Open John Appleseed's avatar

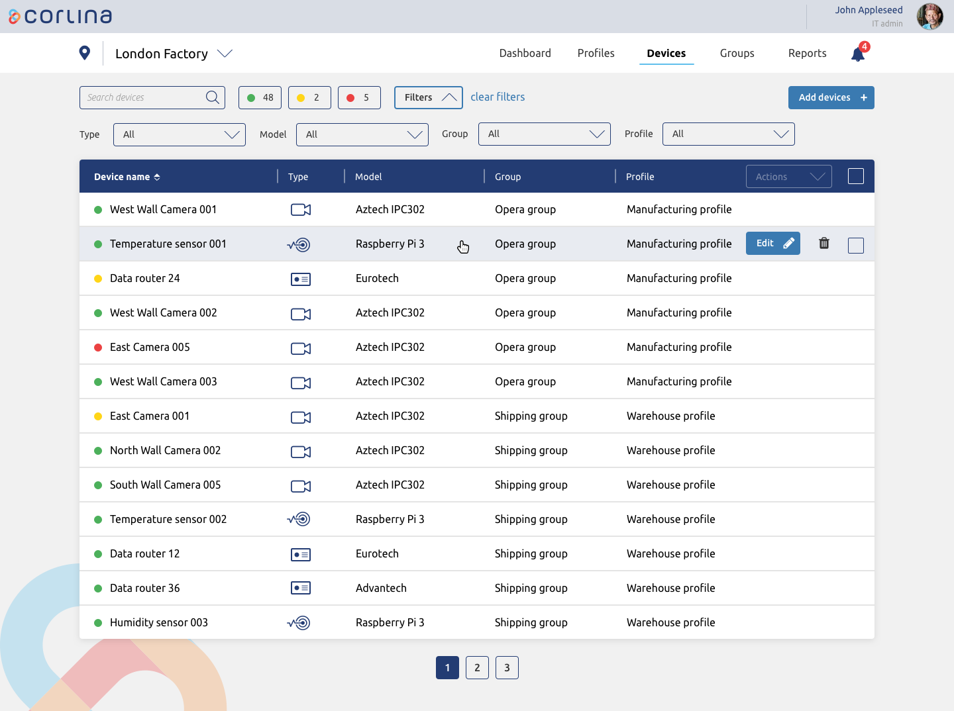click(x=930, y=17)
